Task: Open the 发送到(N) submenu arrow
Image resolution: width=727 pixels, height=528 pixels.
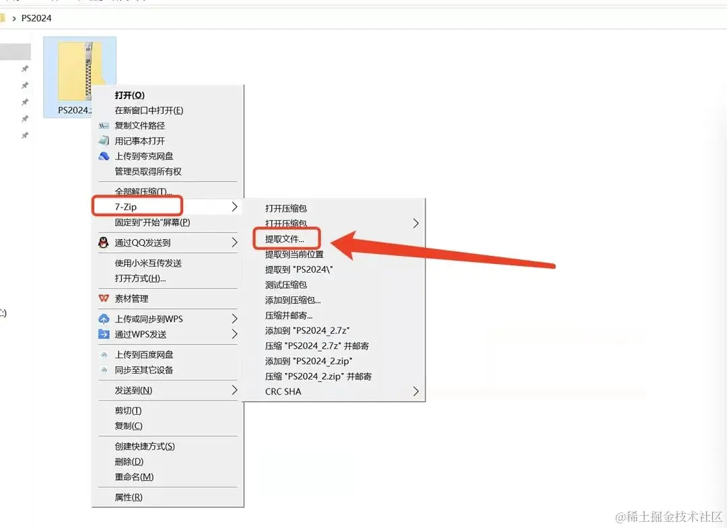Action: pyautogui.click(x=235, y=390)
